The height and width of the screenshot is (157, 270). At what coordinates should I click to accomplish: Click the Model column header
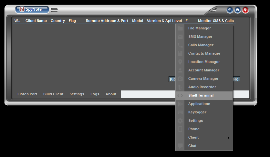click(x=138, y=21)
